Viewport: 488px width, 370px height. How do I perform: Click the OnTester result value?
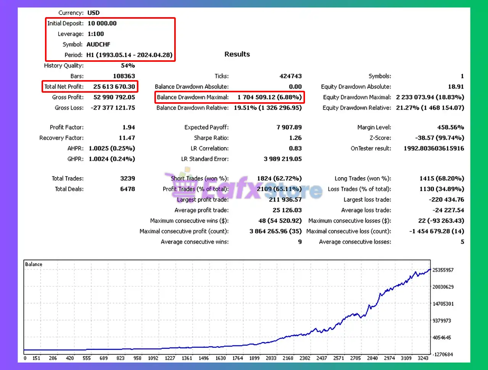pos(434,148)
